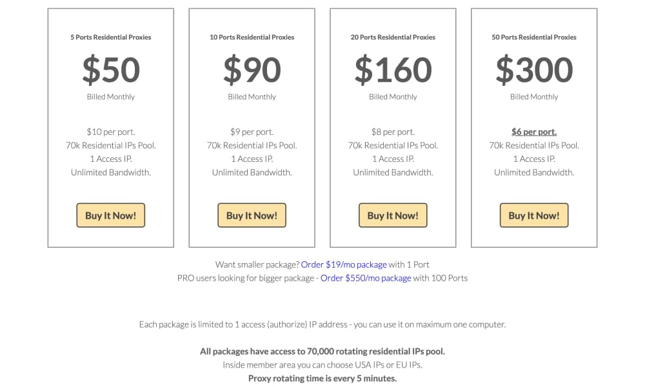This screenshot has width=645, height=387.
Task: Click Buy It Now on the $300 package
Action: (x=534, y=215)
